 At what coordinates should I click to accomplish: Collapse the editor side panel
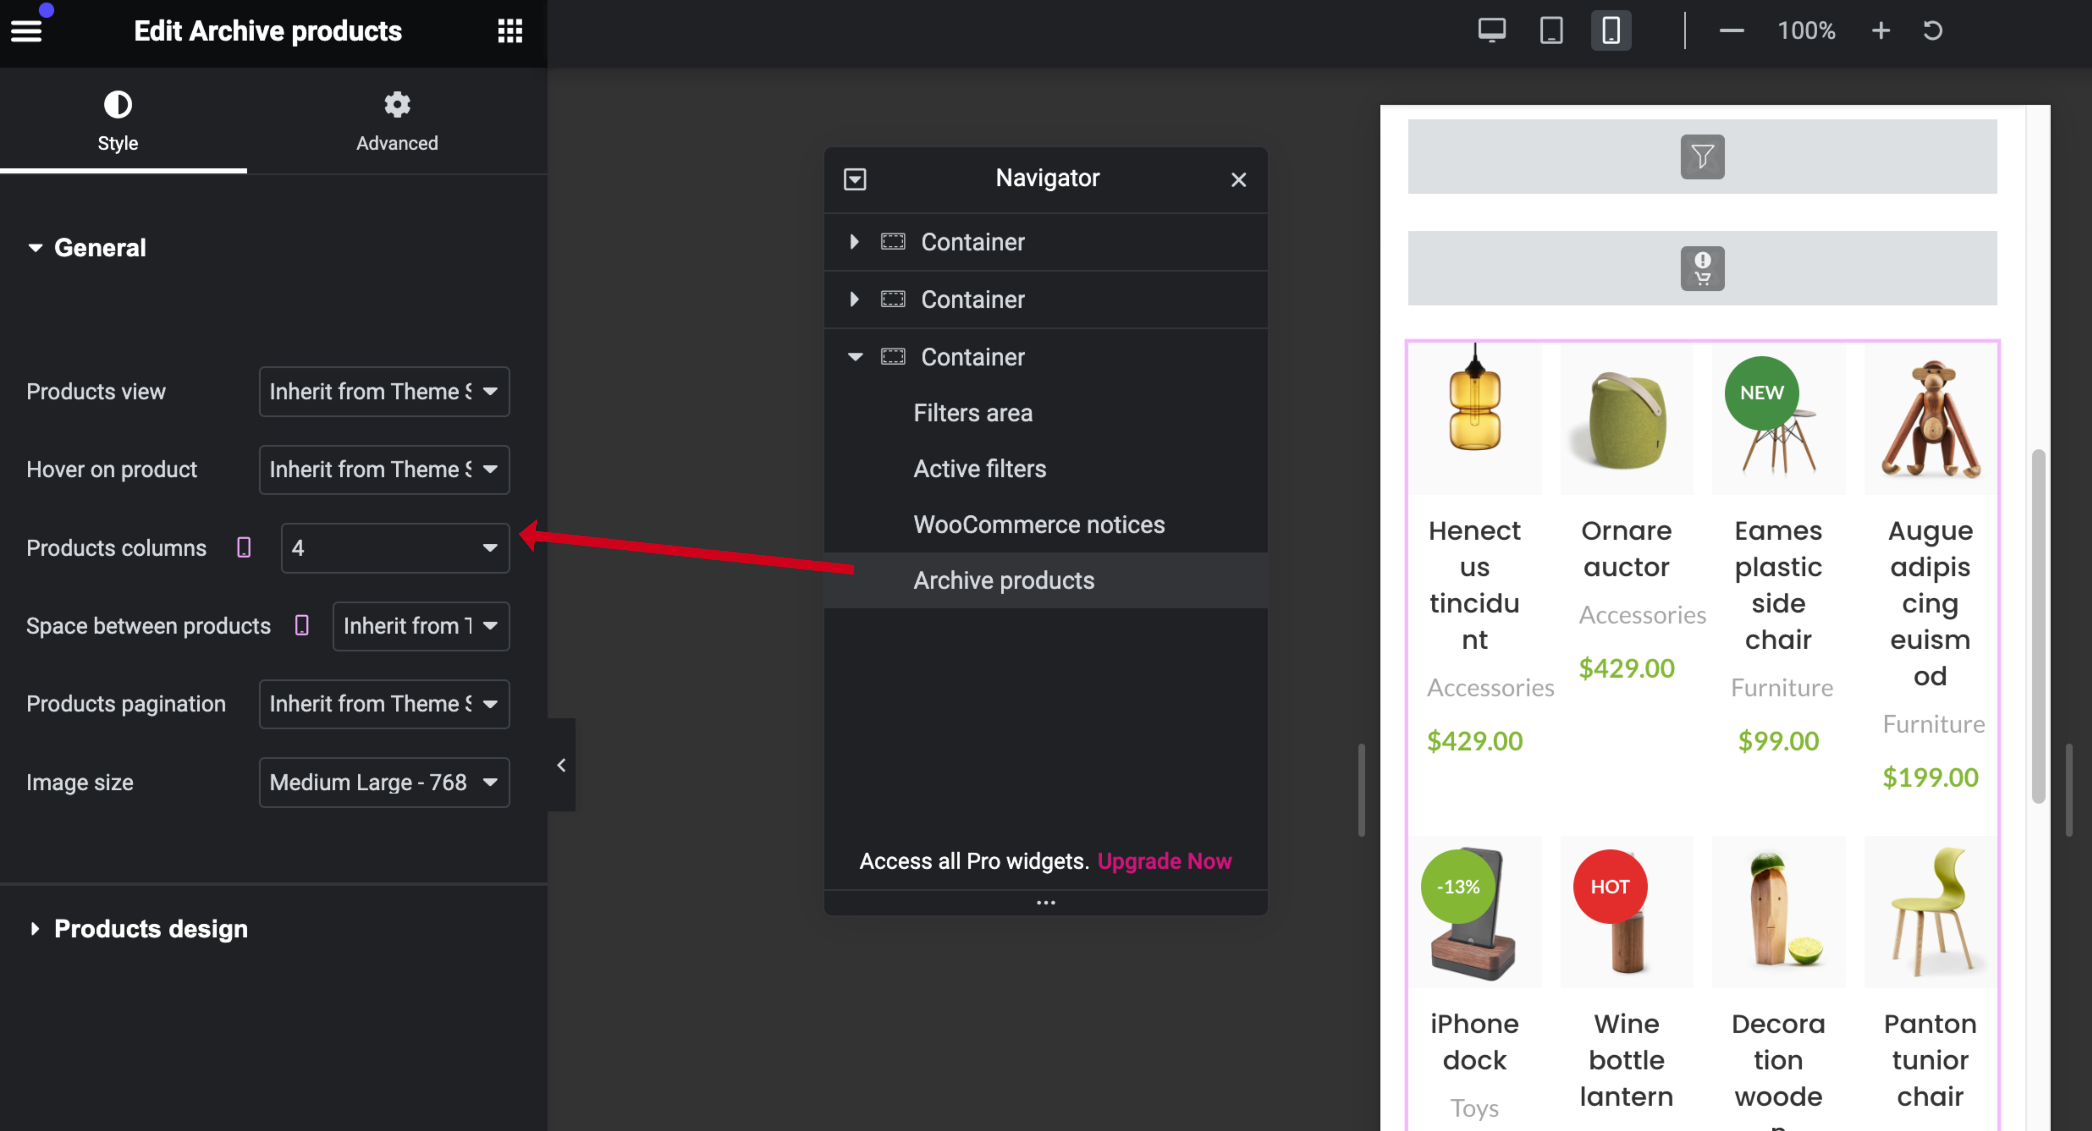(x=561, y=765)
